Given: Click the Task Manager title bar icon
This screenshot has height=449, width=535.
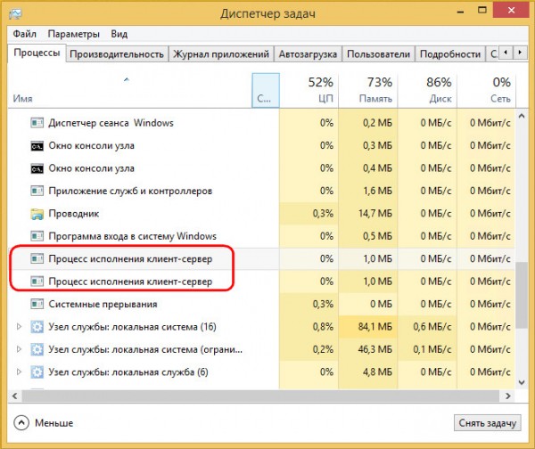Looking at the screenshot, I should pos(15,14).
